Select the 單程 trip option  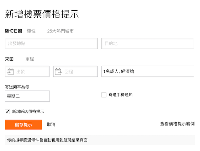29,59
